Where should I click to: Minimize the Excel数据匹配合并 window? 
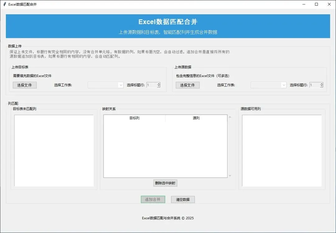pyautogui.click(x=304, y=4)
